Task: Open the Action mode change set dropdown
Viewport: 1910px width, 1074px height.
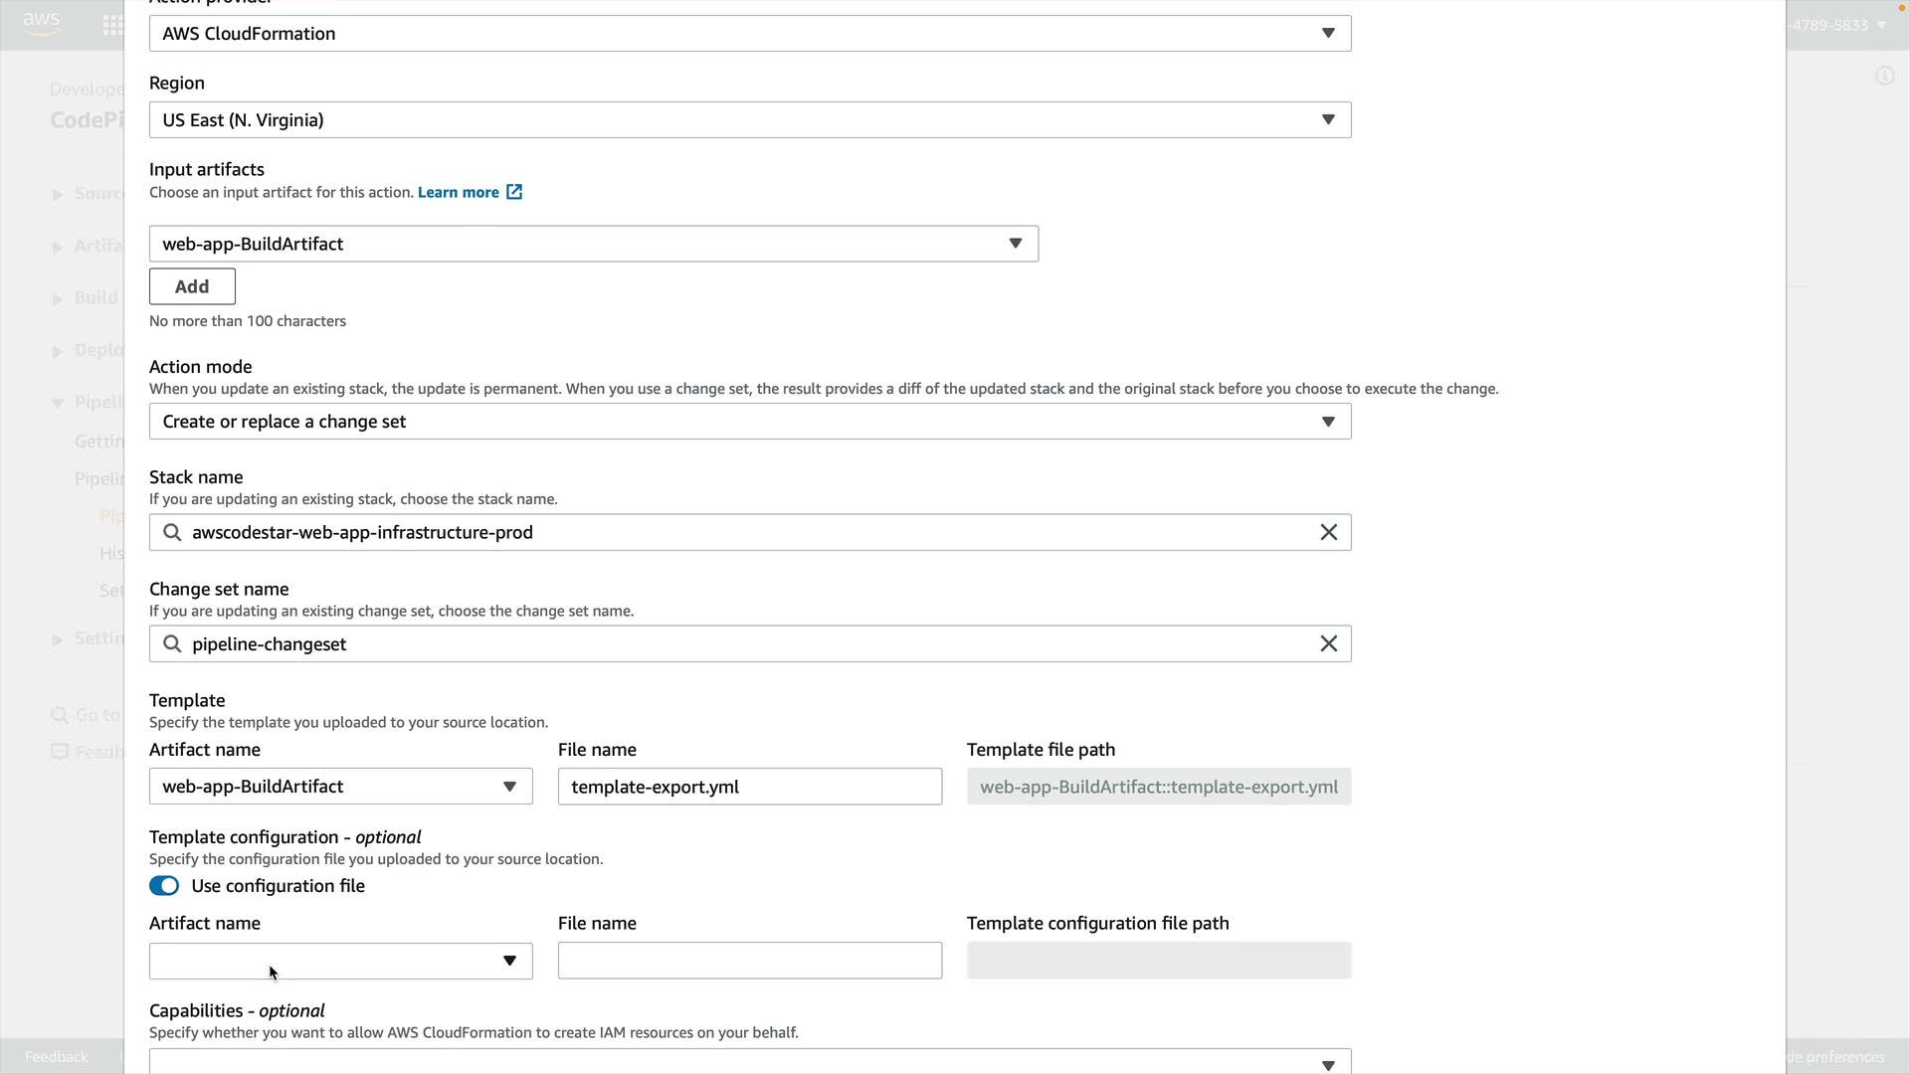Action: tap(749, 422)
